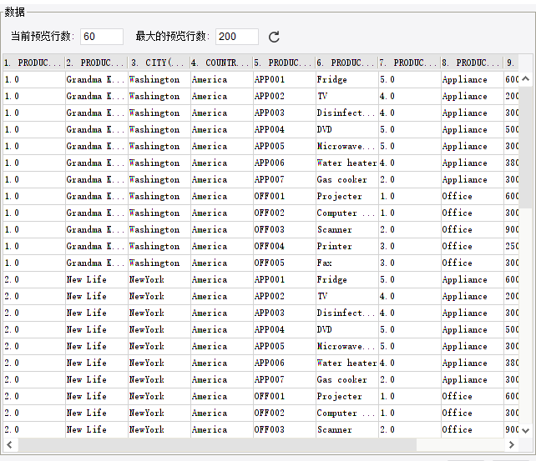Click the vertical scrollbar up arrow
536x461 pixels.
click(526, 79)
